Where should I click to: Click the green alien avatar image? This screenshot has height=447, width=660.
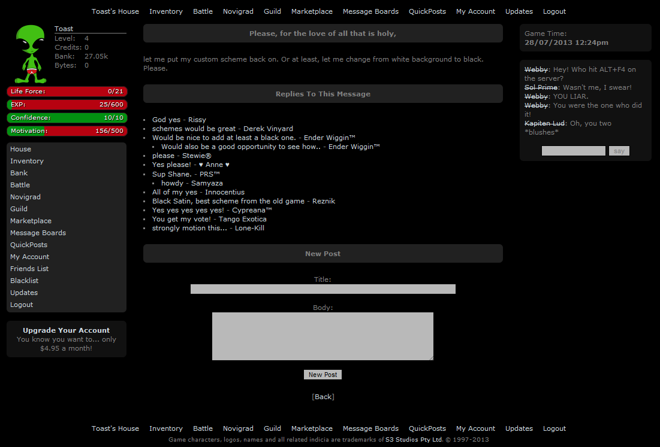31,54
